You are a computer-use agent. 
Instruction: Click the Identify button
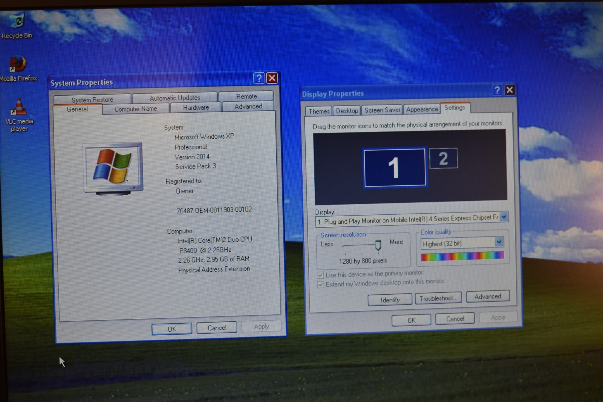(390, 300)
